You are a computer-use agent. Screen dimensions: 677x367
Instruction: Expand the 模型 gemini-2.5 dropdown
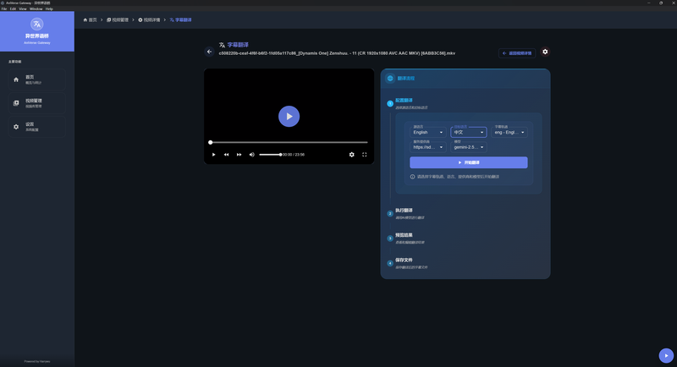(469, 146)
